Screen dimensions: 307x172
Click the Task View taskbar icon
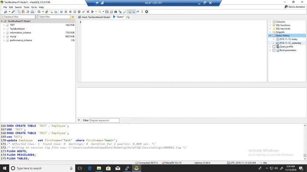pos(80,168)
